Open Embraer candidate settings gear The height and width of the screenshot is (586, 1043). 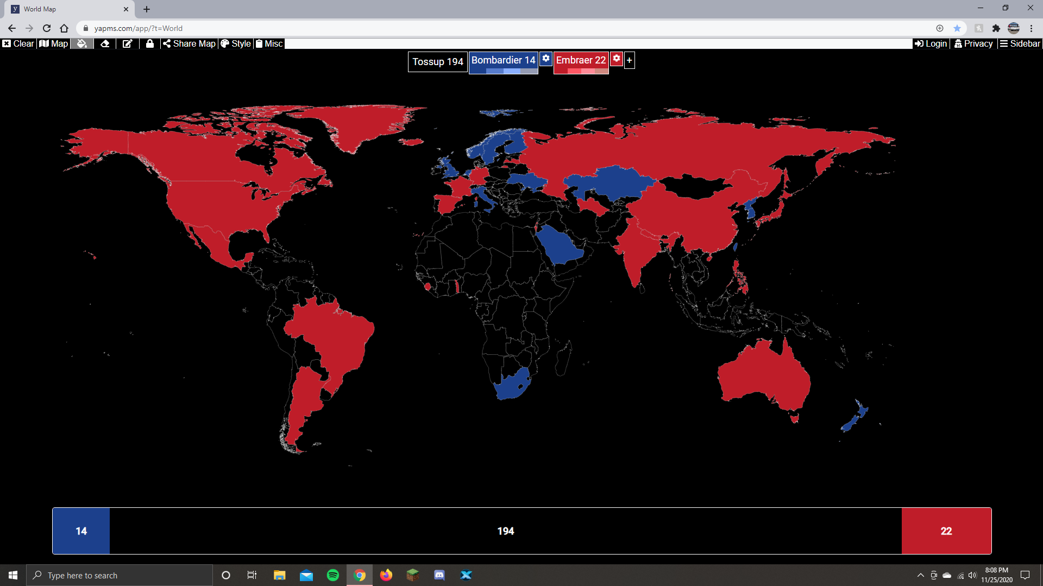pyautogui.click(x=616, y=59)
